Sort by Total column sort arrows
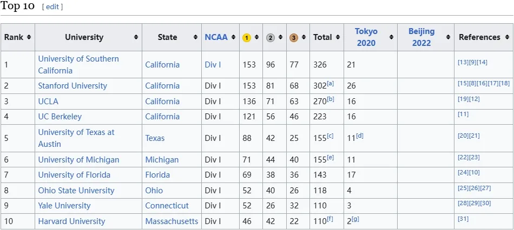Image resolution: width=514 pixels, height=230 pixels. 337,37
